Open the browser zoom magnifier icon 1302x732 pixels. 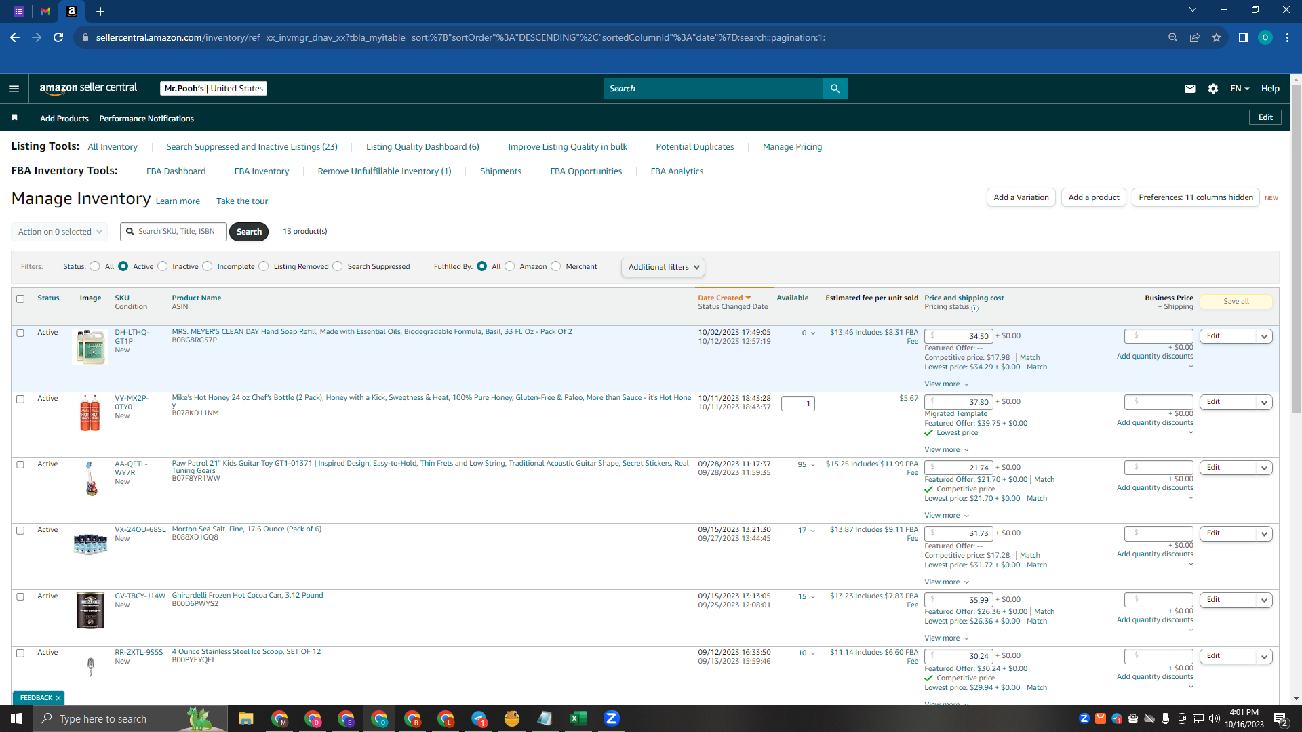point(1172,37)
